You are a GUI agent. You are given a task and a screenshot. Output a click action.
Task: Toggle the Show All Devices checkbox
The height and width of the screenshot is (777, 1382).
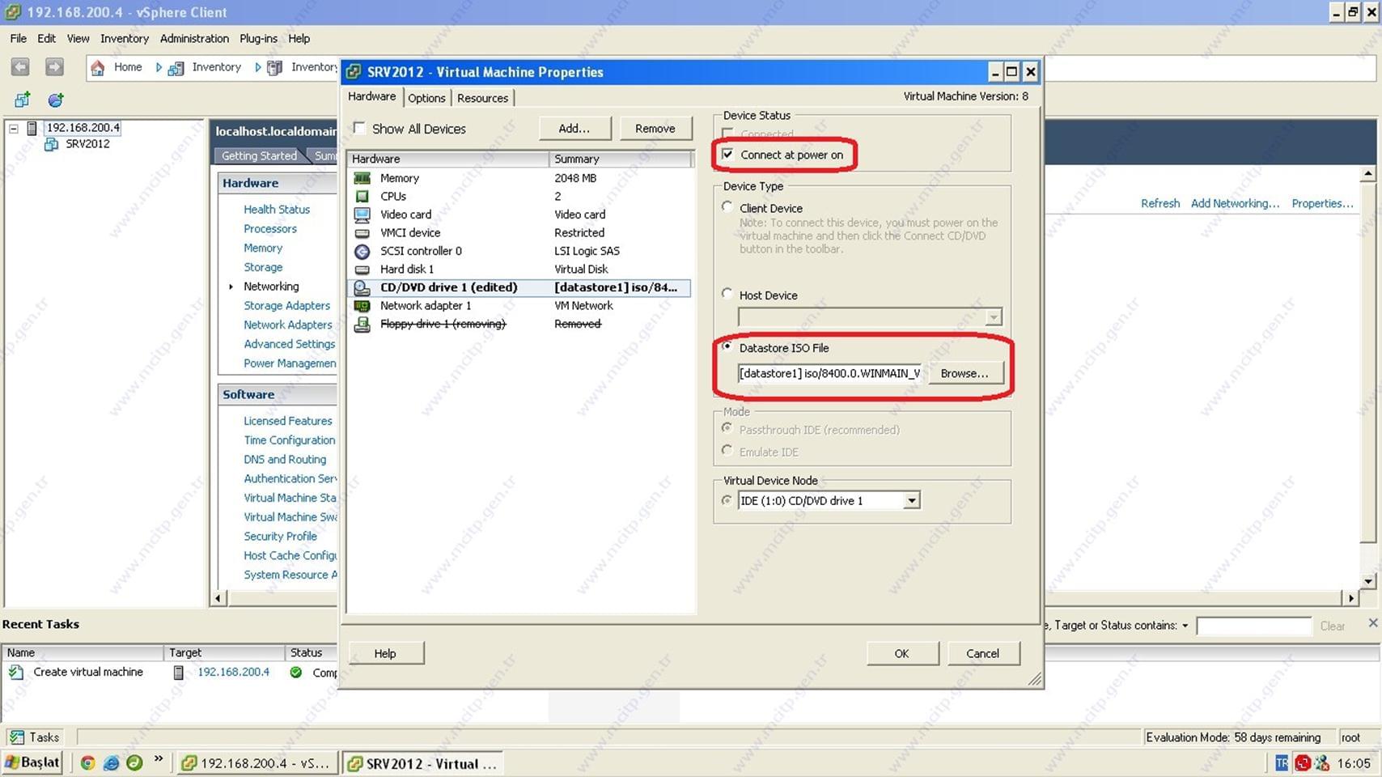coord(359,128)
